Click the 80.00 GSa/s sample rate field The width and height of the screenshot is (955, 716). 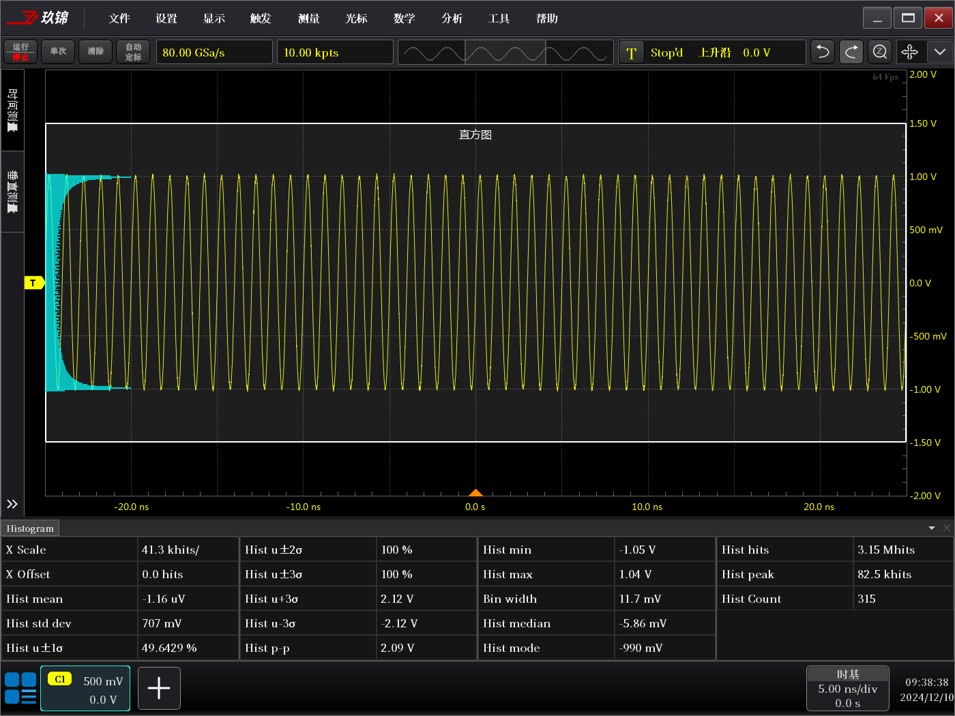pyautogui.click(x=214, y=53)
